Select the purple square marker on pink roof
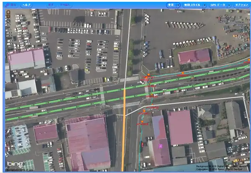251x173 pixels. tap(160, 146)
